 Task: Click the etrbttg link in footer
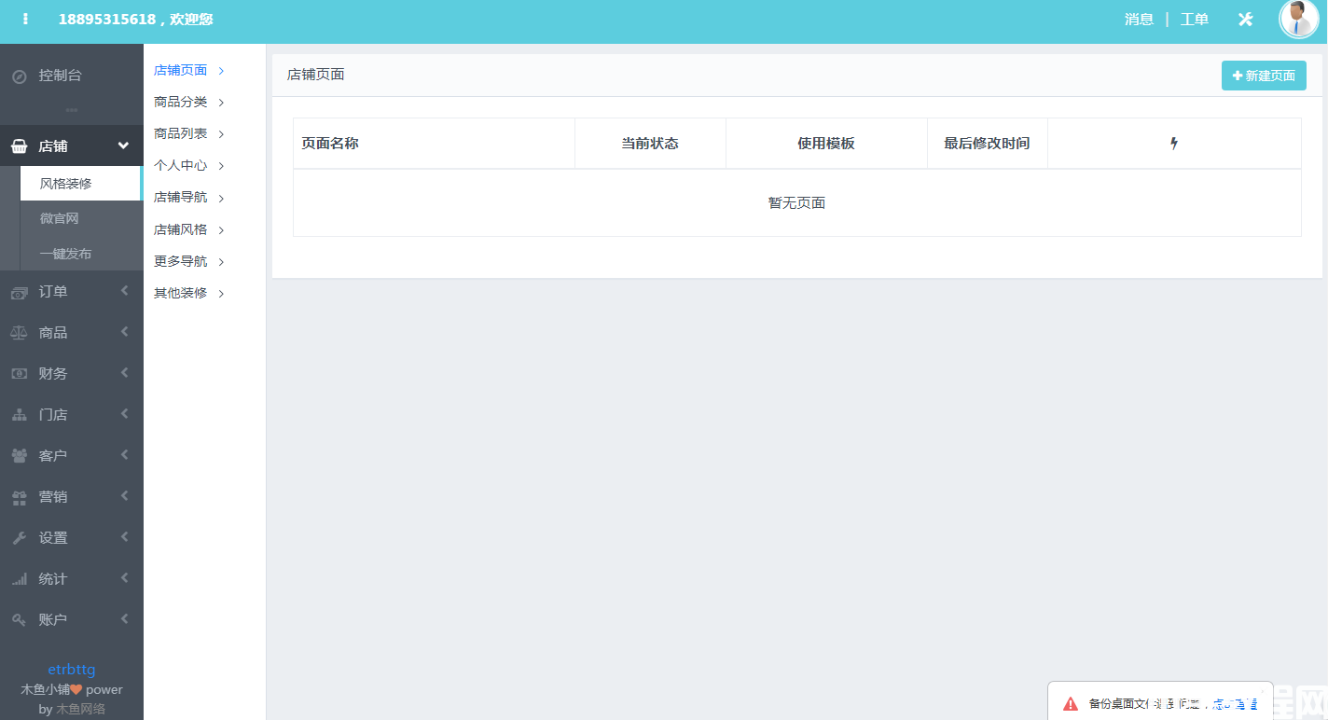point(72,670)
